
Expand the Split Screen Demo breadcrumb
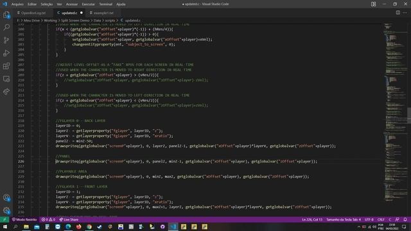75,21
